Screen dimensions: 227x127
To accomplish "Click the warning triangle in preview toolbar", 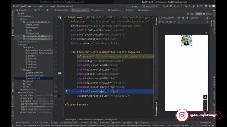I will click(x=207, y=18).
